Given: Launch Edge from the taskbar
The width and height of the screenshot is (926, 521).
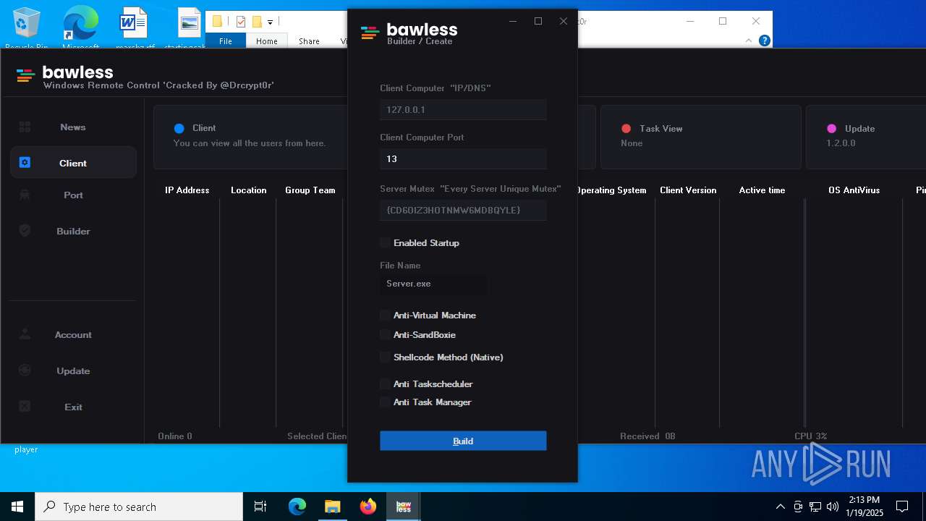Looking at the screenshot, I should pos(297,507).
